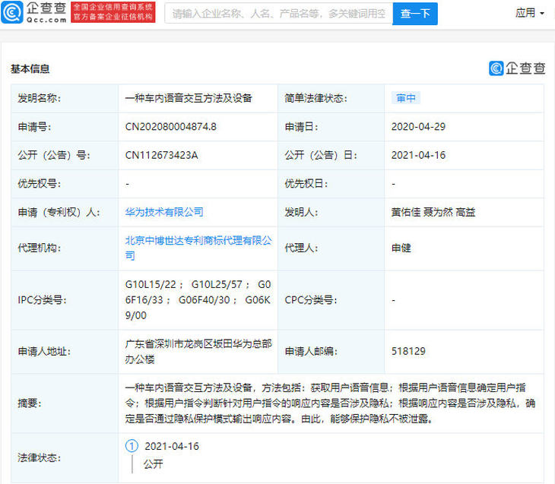Select the applicant address text
The height and width of the screenshot is (484, 555).
[x=198, y=351]
